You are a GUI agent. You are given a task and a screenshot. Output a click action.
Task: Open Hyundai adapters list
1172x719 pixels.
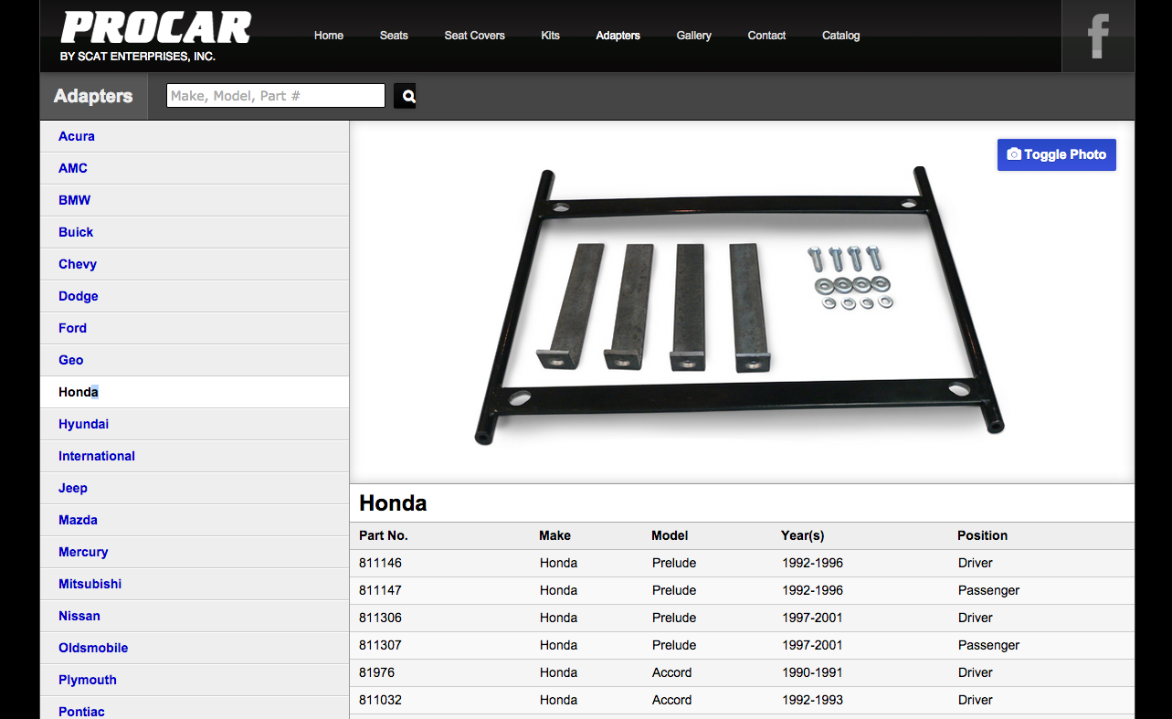tap(195, 424)
